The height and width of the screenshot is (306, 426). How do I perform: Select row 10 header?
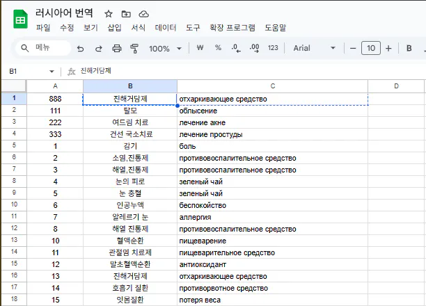tap(14, 204)
